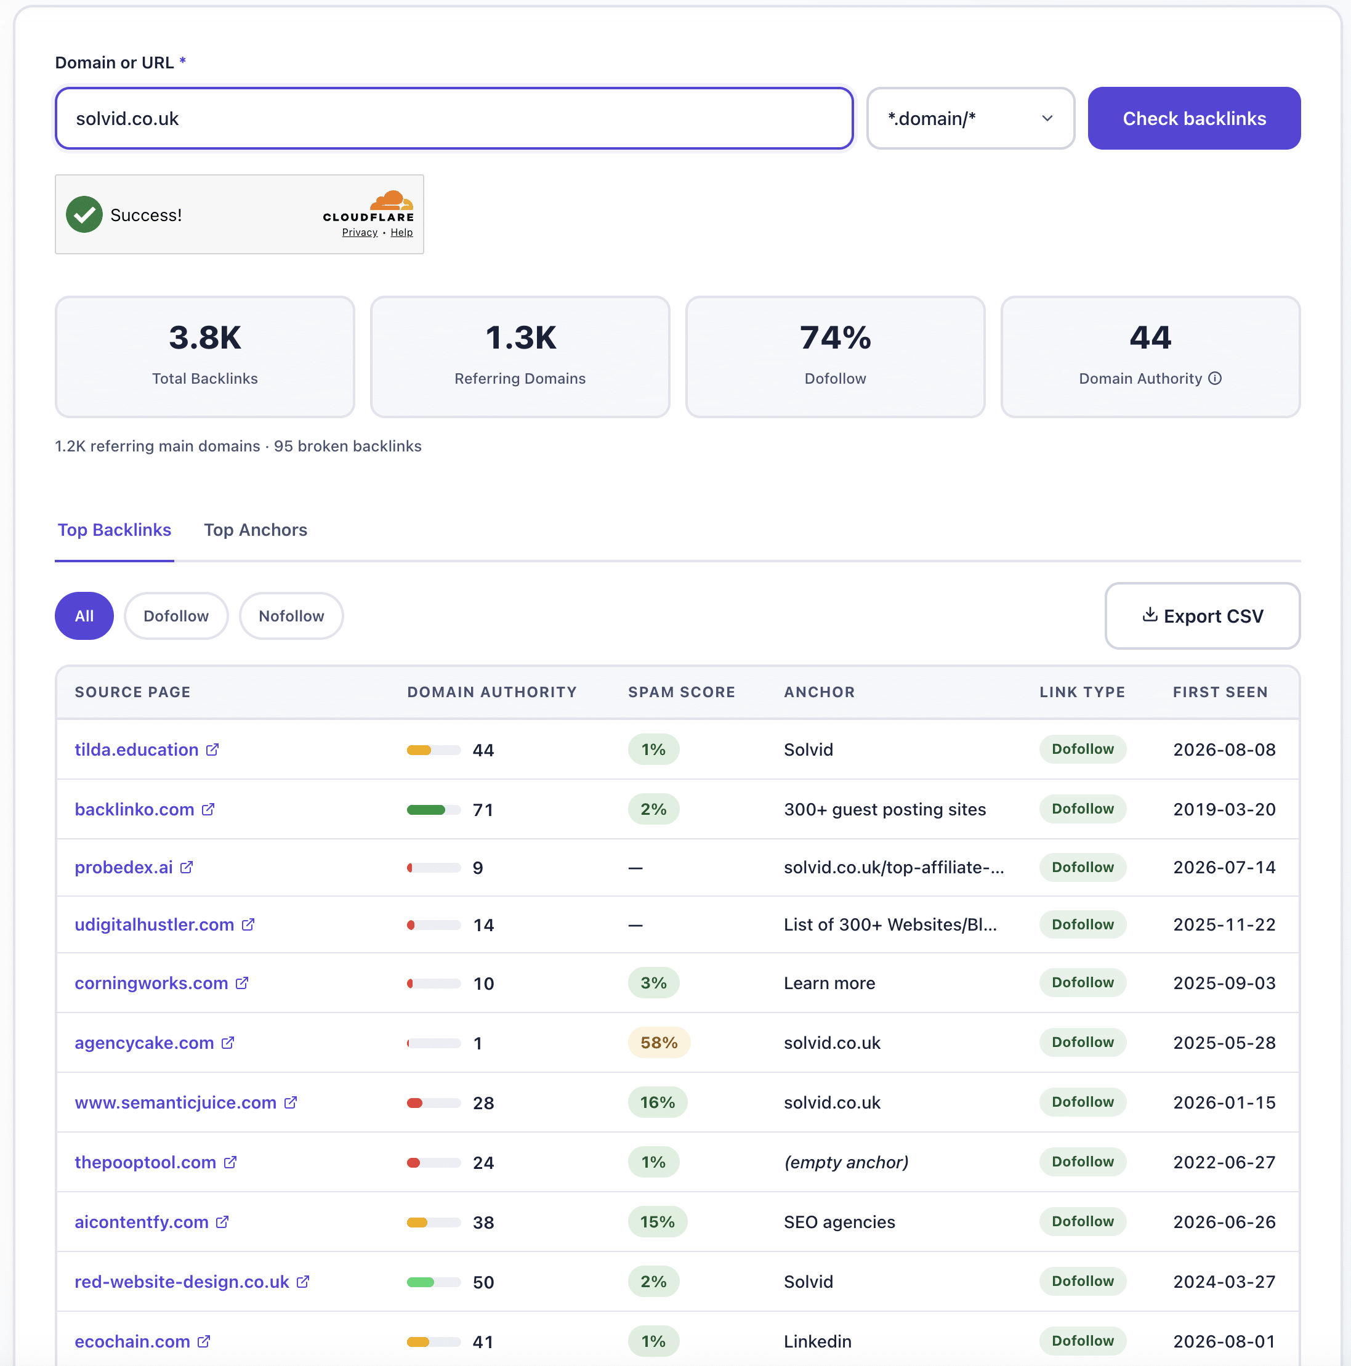Image resolution: width=1351 pixels, height=1366 pixels.
Task: Click the Cloudflare cloud logo
Action: point(392,200)
